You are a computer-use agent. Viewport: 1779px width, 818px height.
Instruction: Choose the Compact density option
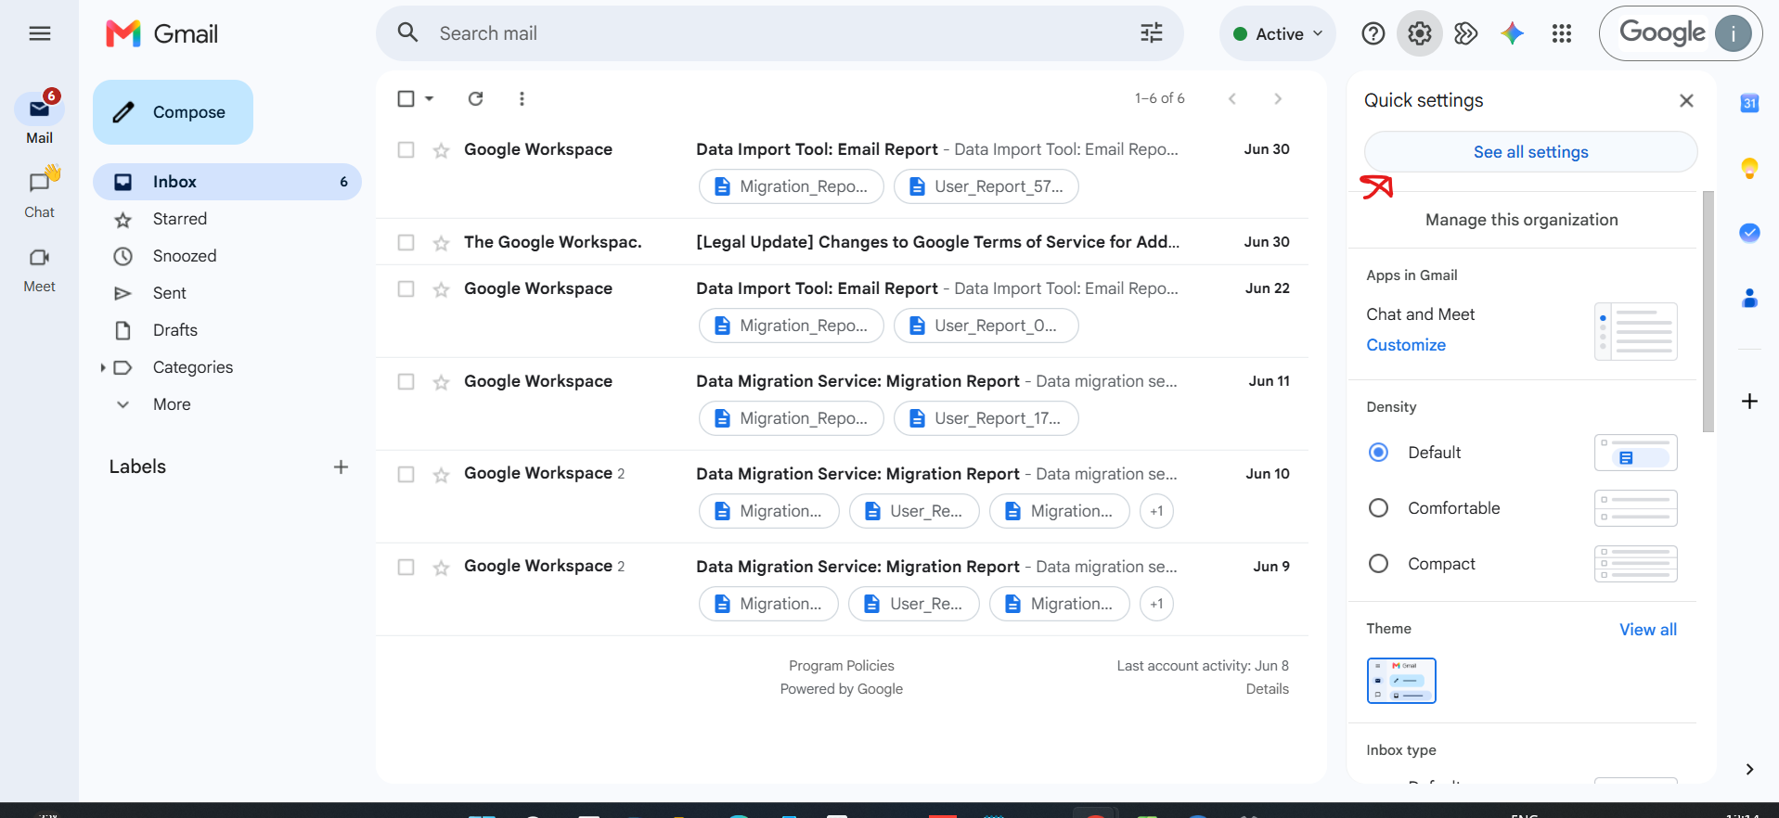(1378, 563)
